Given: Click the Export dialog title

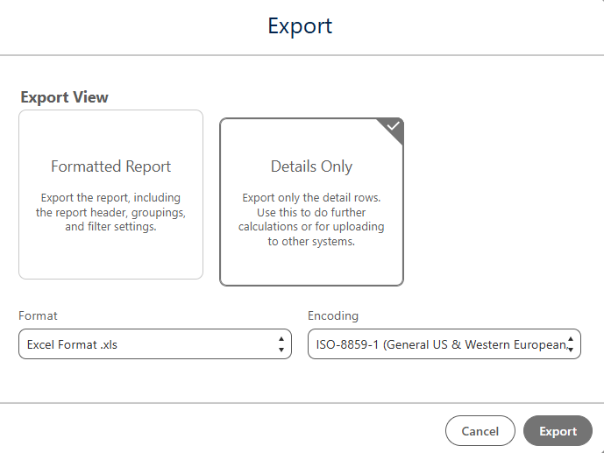Looking at the screenshot, I should [300, 26].
